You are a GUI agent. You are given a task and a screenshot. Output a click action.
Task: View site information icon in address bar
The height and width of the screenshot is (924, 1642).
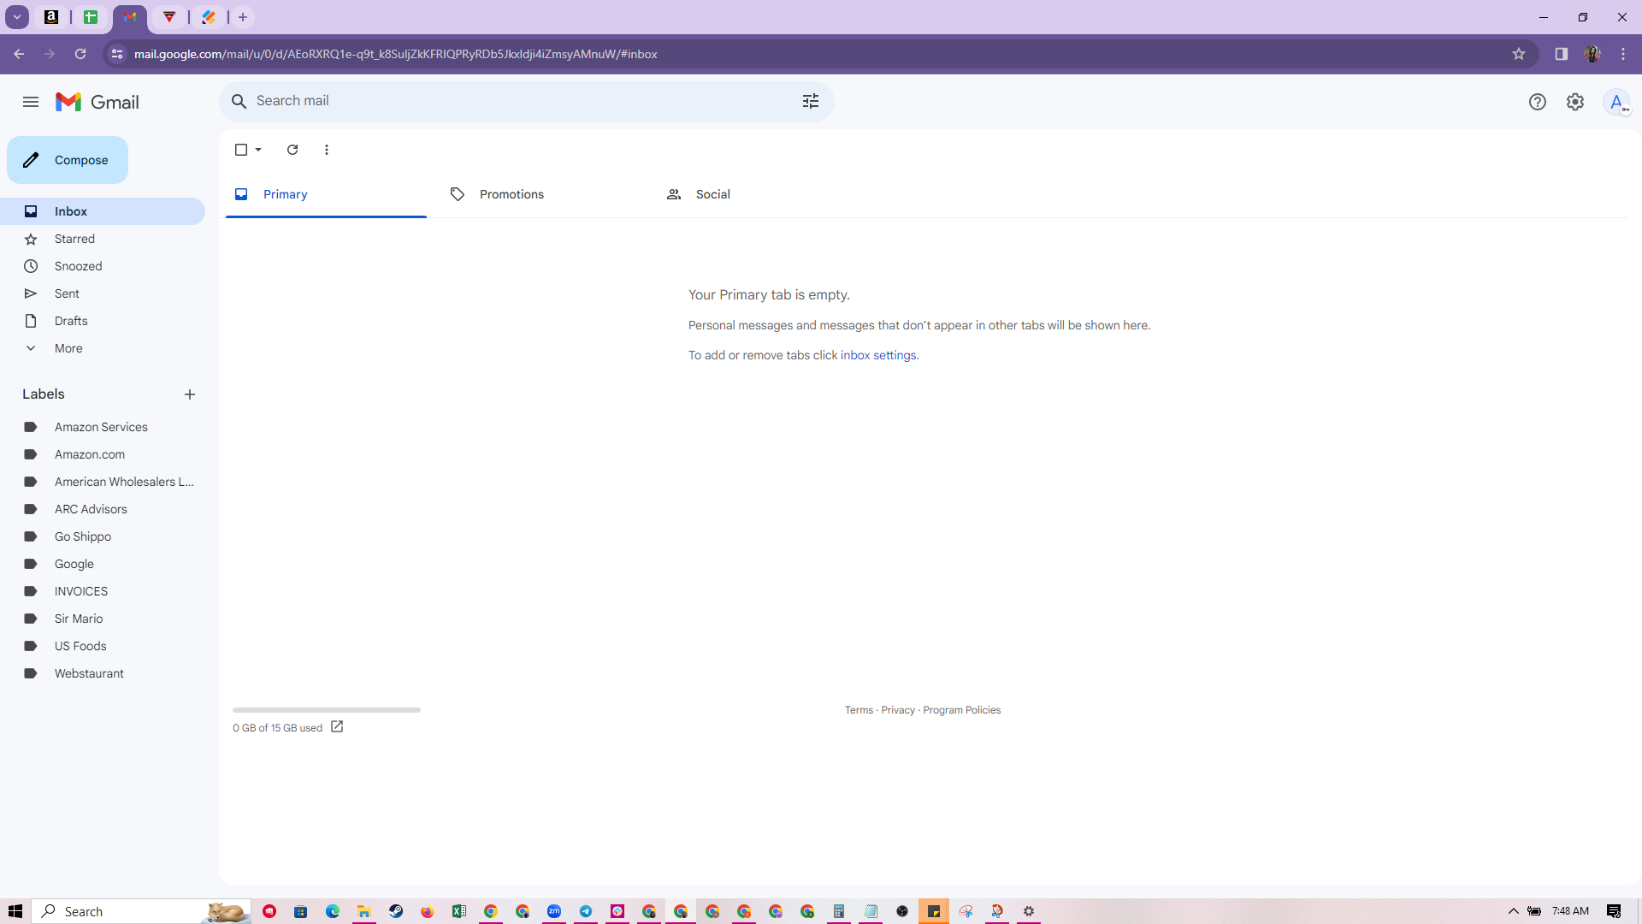click(x=117, y=54)
